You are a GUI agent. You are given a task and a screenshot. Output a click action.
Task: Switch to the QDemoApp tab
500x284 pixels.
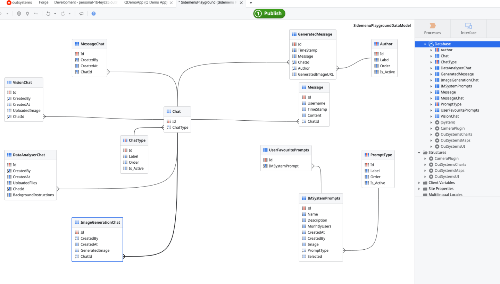point(145,2)
